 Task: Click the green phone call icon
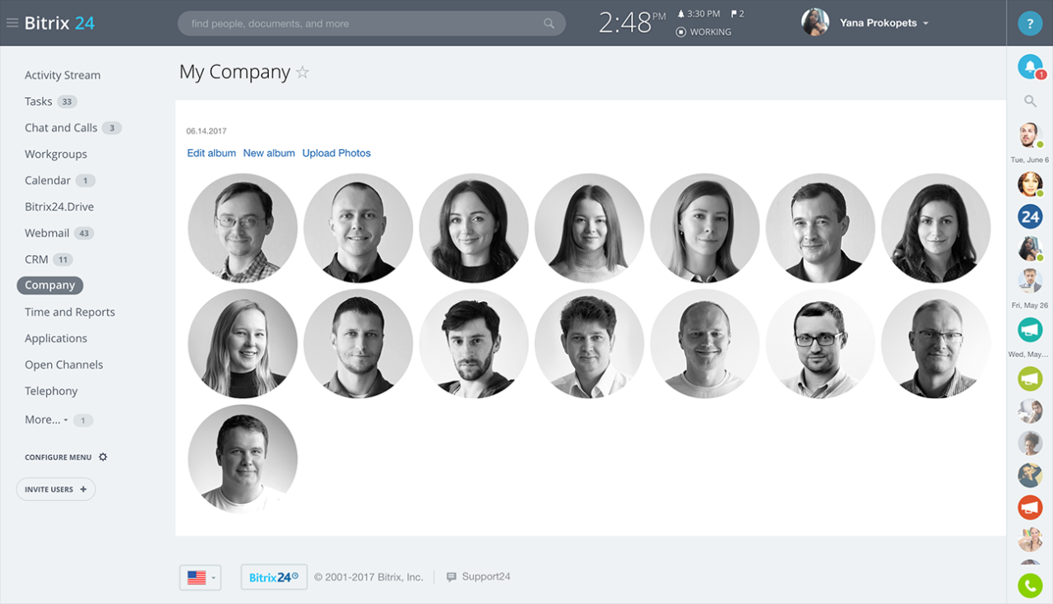[x=1030, y=585]
